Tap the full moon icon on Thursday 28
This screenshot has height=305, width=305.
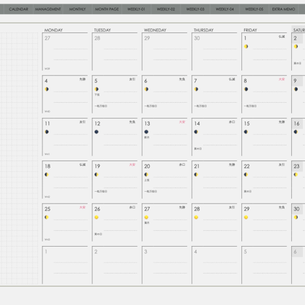(196, 217)
